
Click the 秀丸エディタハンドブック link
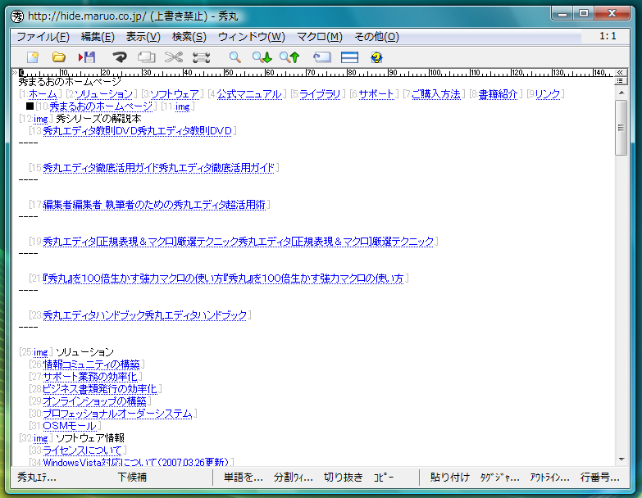pos(145,315)
